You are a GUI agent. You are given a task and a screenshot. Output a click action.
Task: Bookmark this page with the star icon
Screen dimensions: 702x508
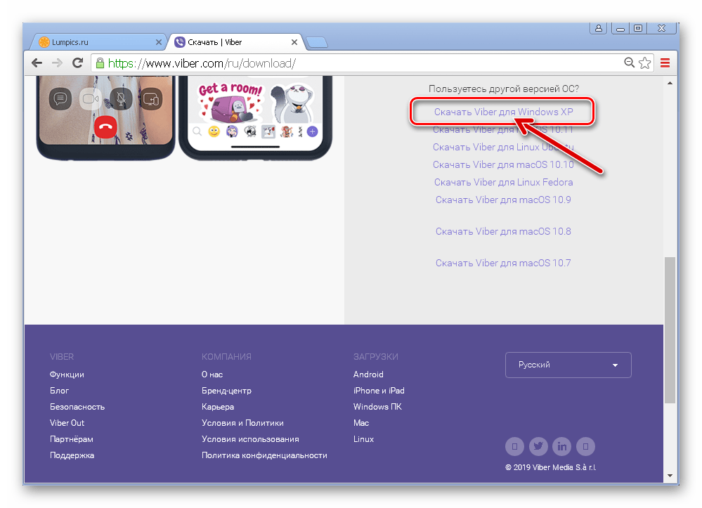(644, 63)
